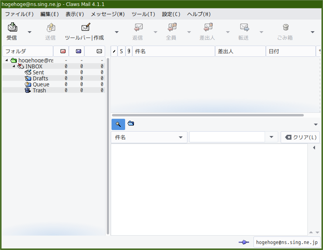This screenshot has width=323, height=250.
Task: Open the 編集(E) menu
Action: tap(50, 14)
